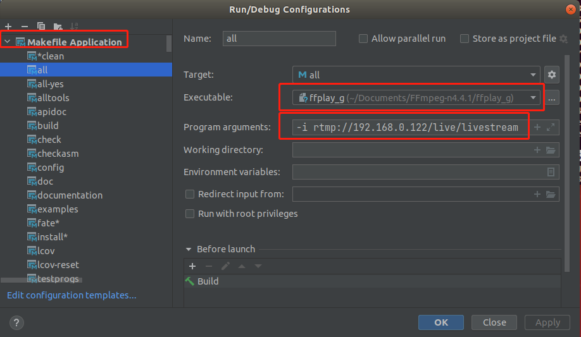Click the Copy Configuration icon

41,27
